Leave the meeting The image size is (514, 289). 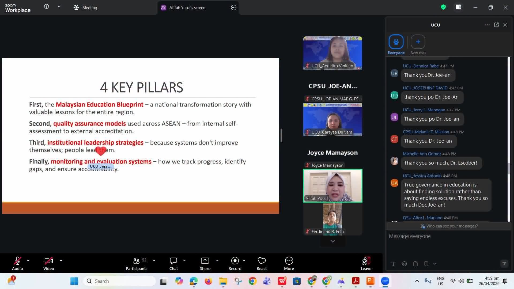(366, 264)
